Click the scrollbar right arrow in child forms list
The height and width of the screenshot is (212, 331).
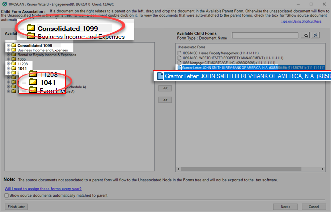322,169
